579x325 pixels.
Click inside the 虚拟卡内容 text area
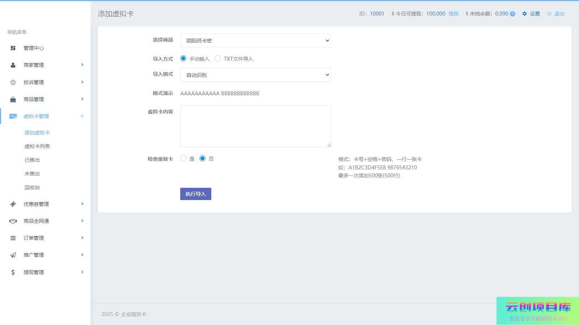[255, 126]
